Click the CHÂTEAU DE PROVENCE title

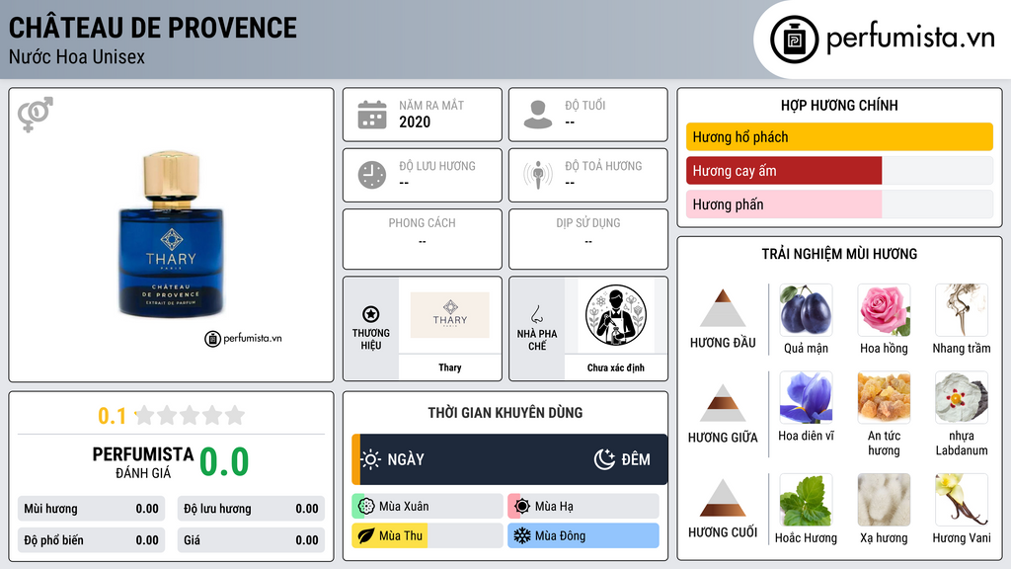click(x=153, y=28)
